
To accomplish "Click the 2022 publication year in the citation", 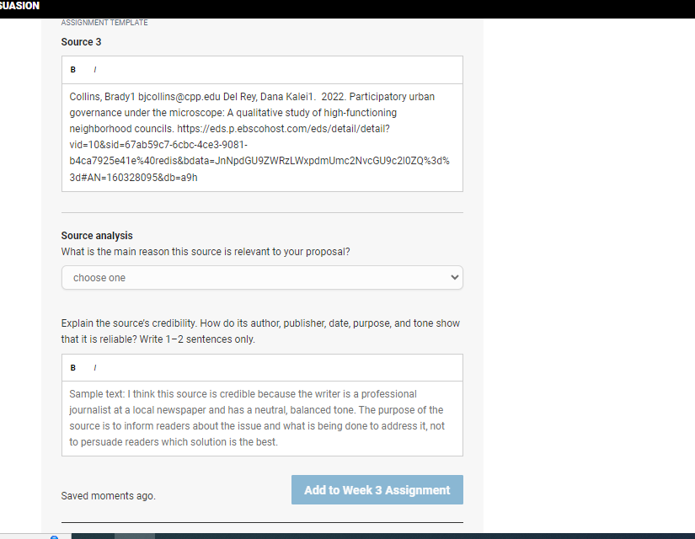I will click(333, 97).
